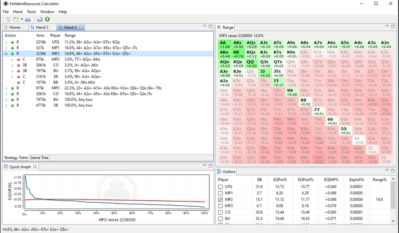The width and height of the screenshot is (399, 233).
Task: Switch to the Hand 3 tab
Action: click(42, 27)
